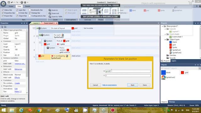Close the Event sheet 1 tab
The height and width of the screenshot is (113, 201).
point(57,23)
